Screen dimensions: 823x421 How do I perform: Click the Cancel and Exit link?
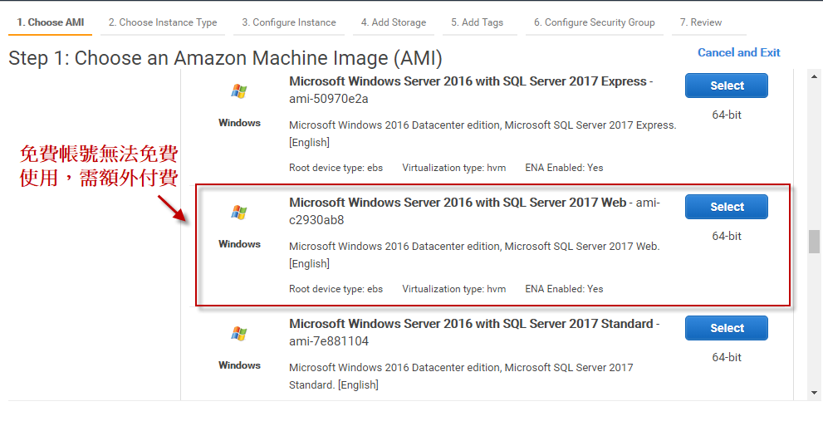(x=738, y=52)
